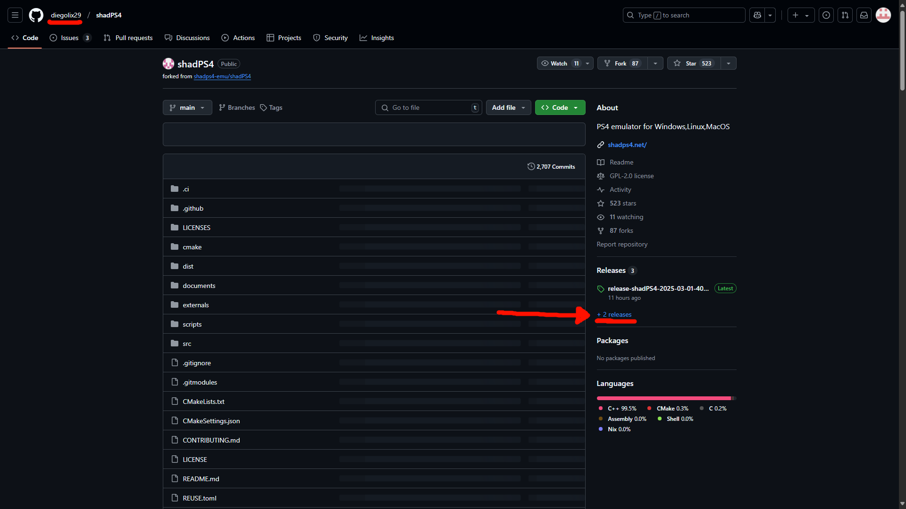The image size is (906, 509).
Task: Expand the Star lists dropdown arrow
Action: click(729, 63)
